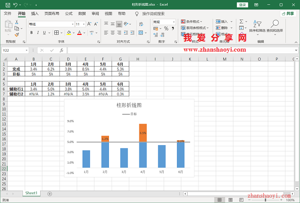Open the File tab
Screen dimensions: 300x203
point(7,14)
